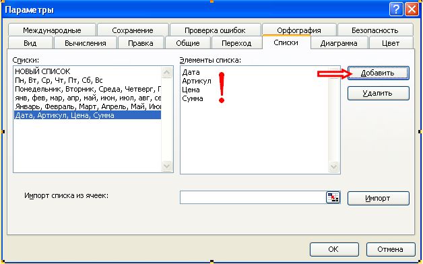This screenshot has width=423, height=264.
Task: Open the Диаграмма tab
Action: 339,43
